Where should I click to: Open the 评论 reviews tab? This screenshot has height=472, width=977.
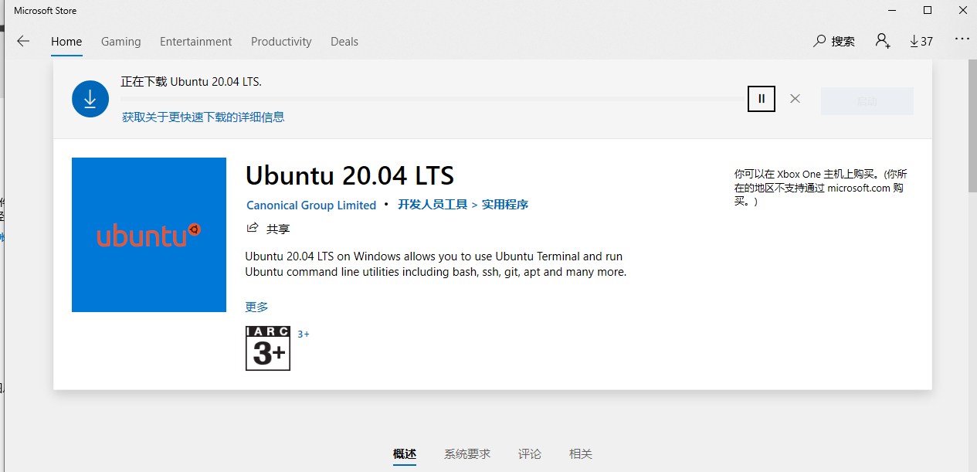pyautogui.click(x=530, y=454)
